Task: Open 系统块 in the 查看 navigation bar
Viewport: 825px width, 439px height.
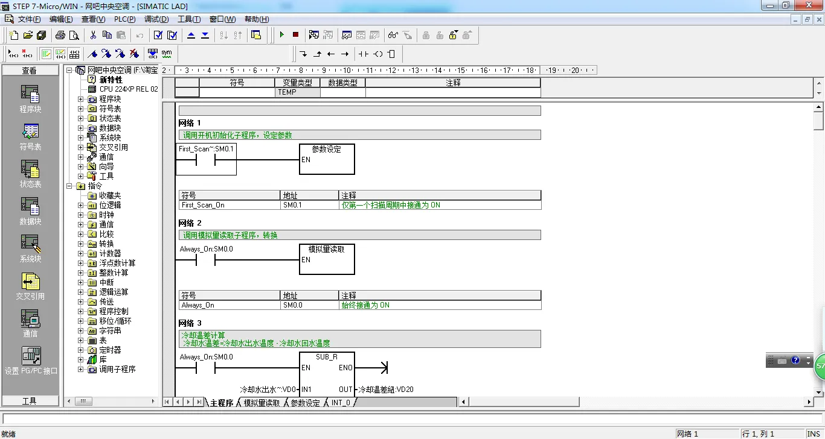Action: pos(30,249)
